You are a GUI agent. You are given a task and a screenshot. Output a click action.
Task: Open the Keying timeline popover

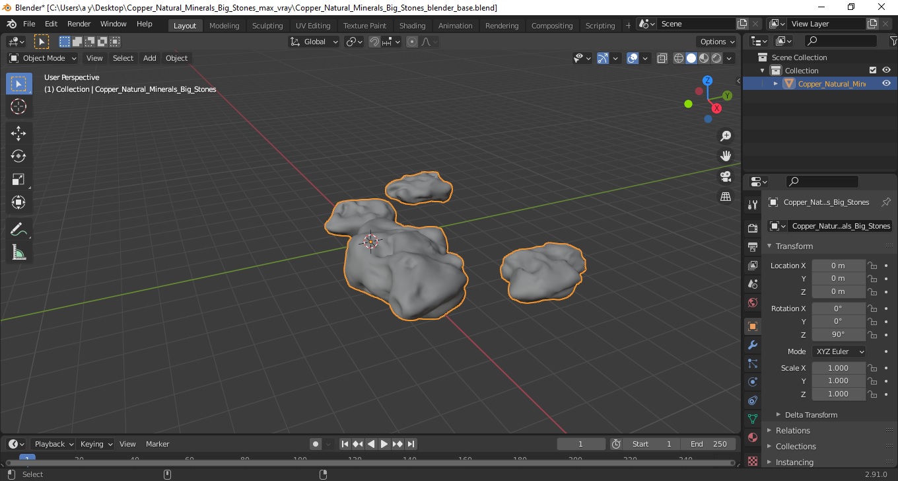[95, 444]
